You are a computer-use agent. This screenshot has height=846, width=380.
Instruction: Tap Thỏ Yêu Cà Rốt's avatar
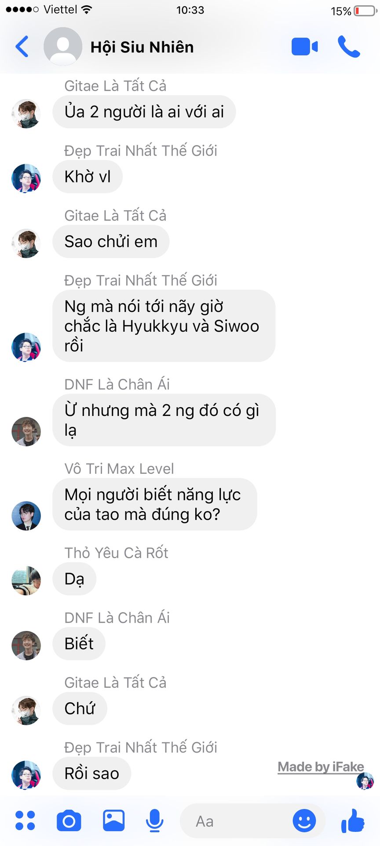point(26,580)
